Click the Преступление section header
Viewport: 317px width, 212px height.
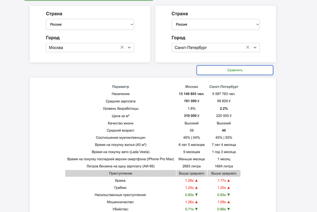(120, 173)
